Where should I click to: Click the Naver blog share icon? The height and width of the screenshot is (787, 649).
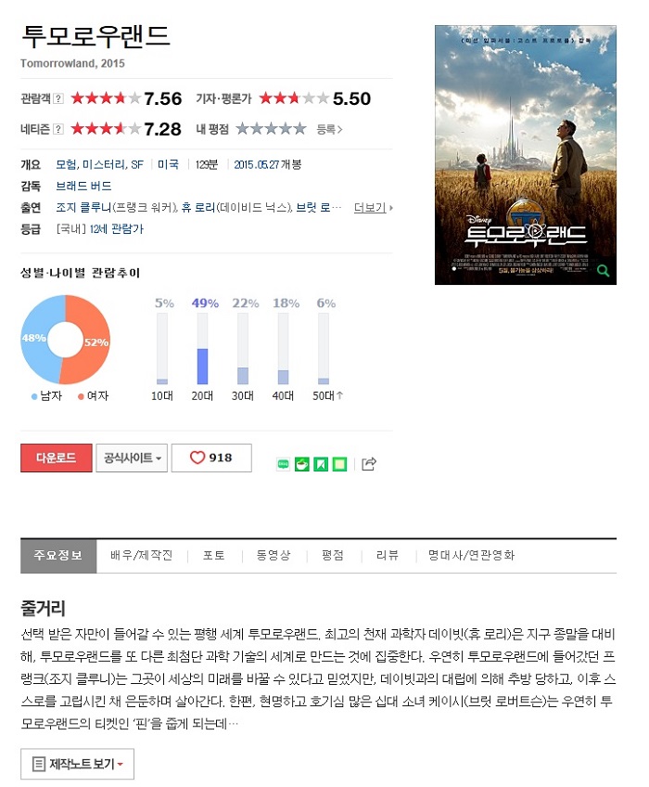(284, 465)
